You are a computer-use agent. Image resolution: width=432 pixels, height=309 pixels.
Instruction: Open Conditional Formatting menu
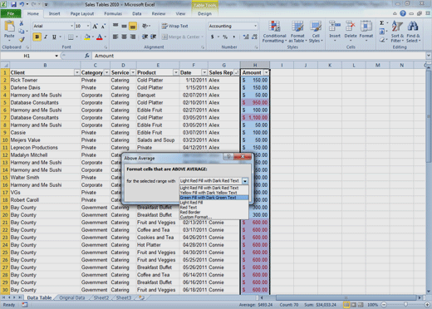[274, 32]
